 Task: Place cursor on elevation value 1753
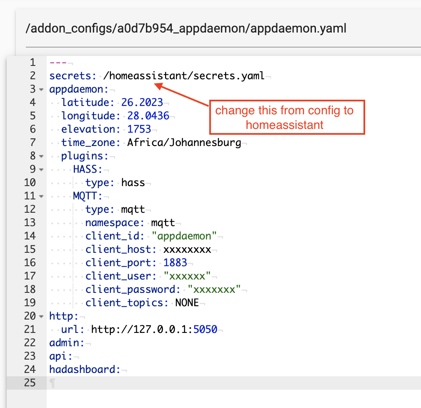(139, 129)
